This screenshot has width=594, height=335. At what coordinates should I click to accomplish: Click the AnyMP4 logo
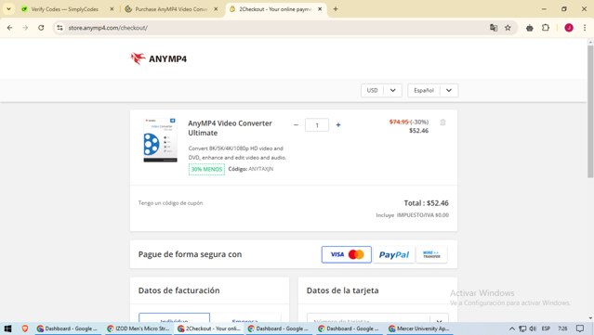(159, 58)
